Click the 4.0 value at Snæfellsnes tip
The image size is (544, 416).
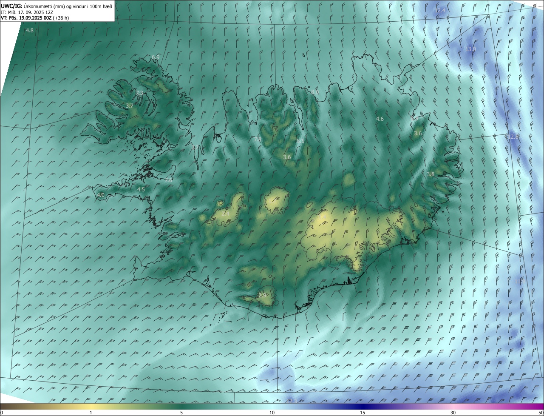coord(101,195)
